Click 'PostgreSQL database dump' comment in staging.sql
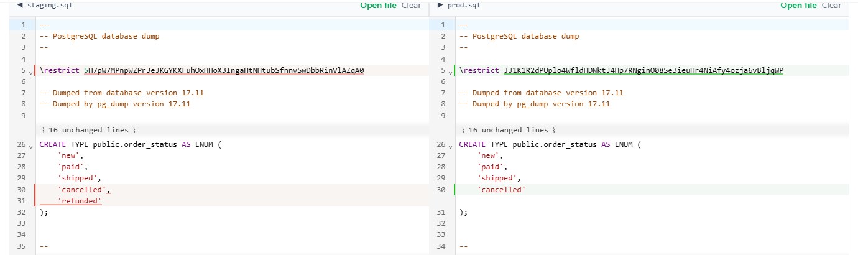The height and width of the screenshot is (255, 858). coord(99,36)
